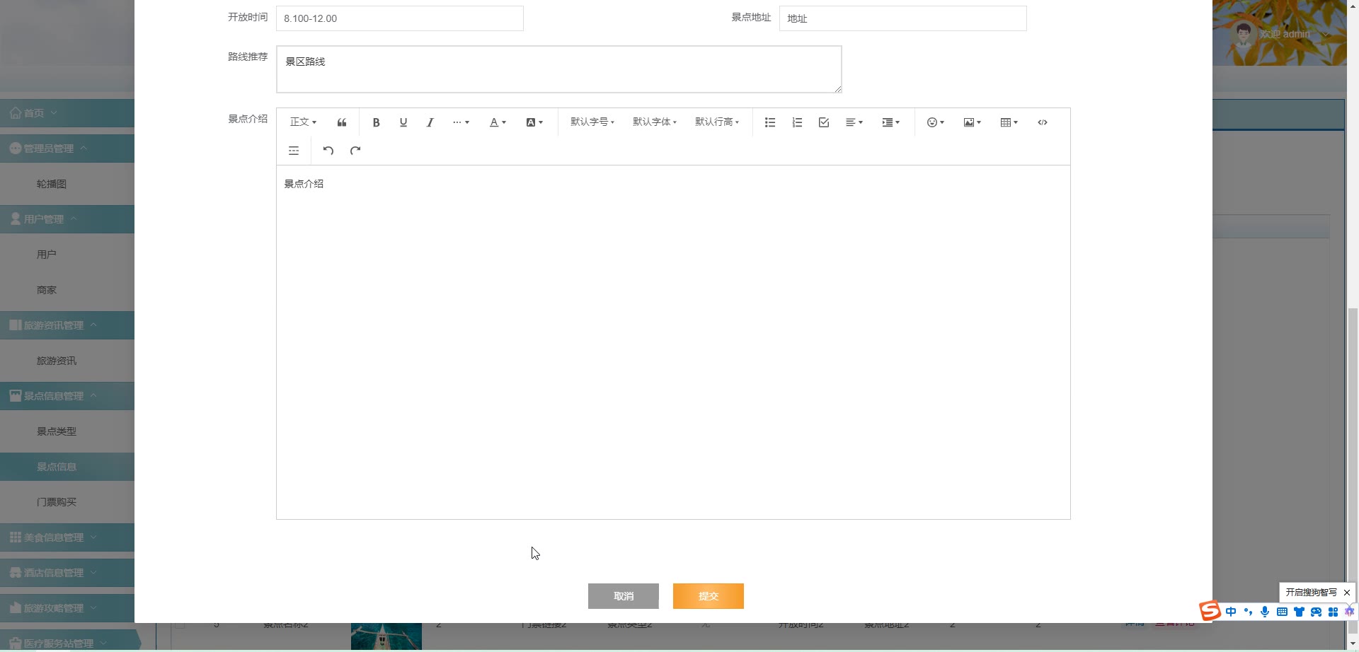Click the 景点介绍 rich text editing area
This screenshot has height=652, width=1359.
(x=673, y=342)
